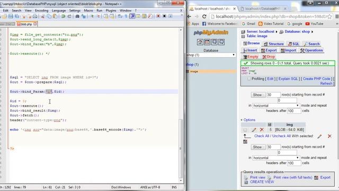The height and width of the screenshot is (191, 339).
Task: Enable the Profiling checkbox
Action: click(x=249, y=79)
